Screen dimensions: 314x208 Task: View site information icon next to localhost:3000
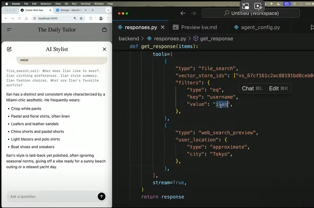coord(34,18)
